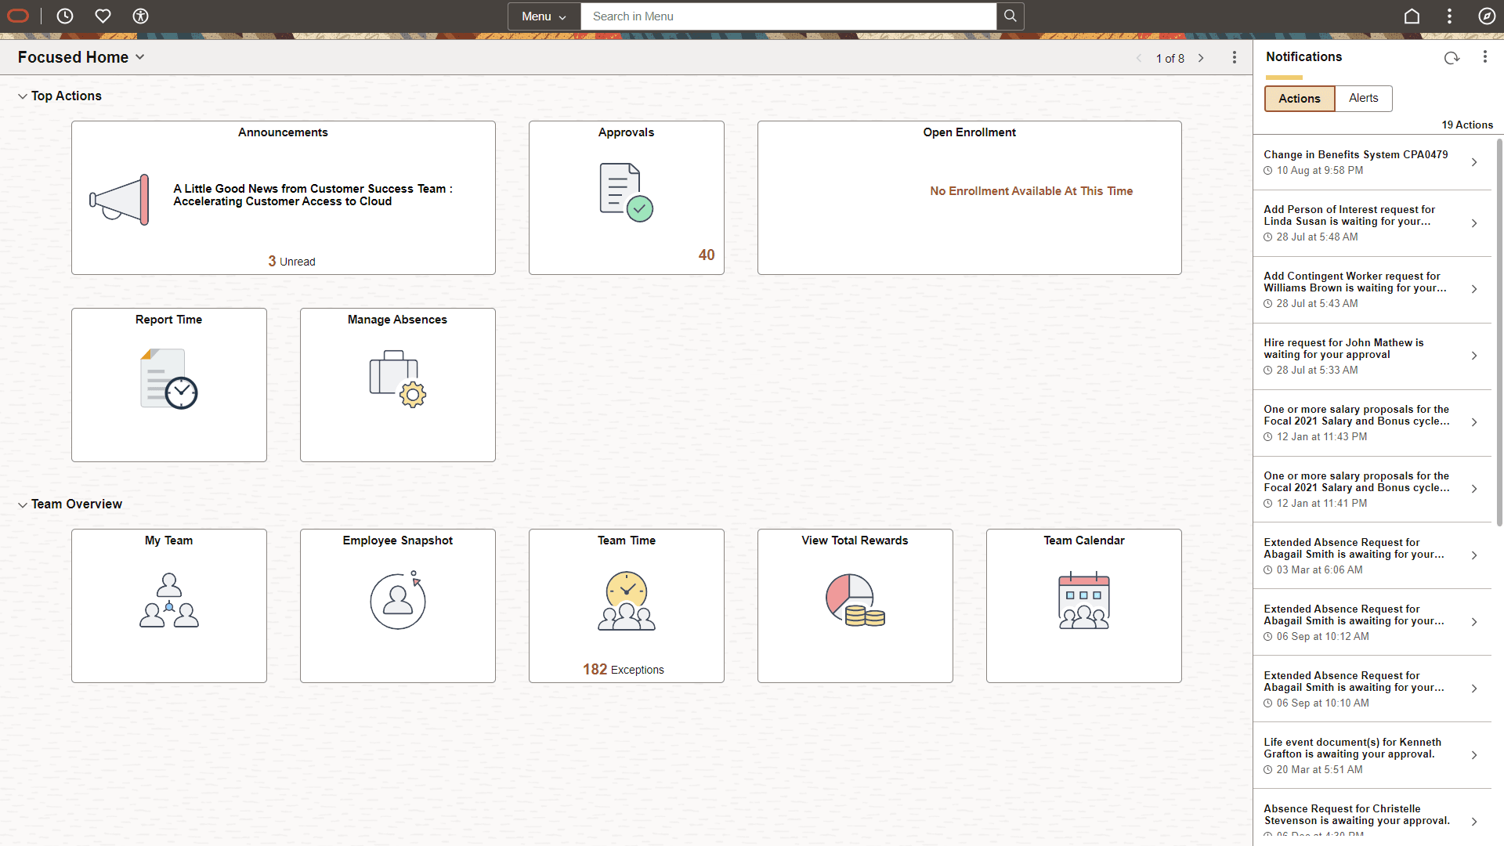This screenshot has height=846, width=1504.
Task: Collapse the Top Actions section
Action: click(23, 96)
